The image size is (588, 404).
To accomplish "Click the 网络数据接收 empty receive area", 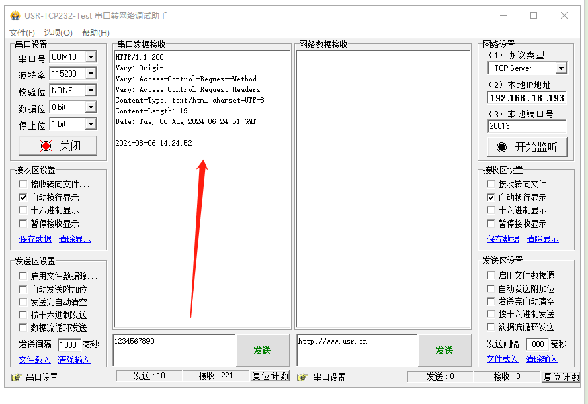I will tap(383, 189).
